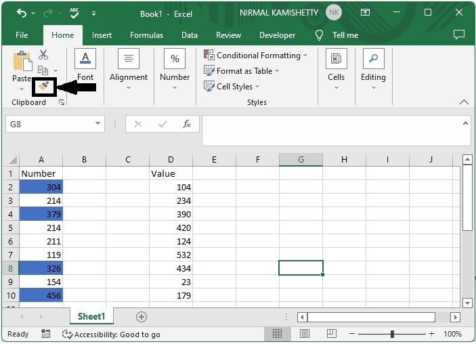Toggle the macro recording status icon
Image resolution: width=476 pixels, height=344 pixels.
click(x=45, y=335)
